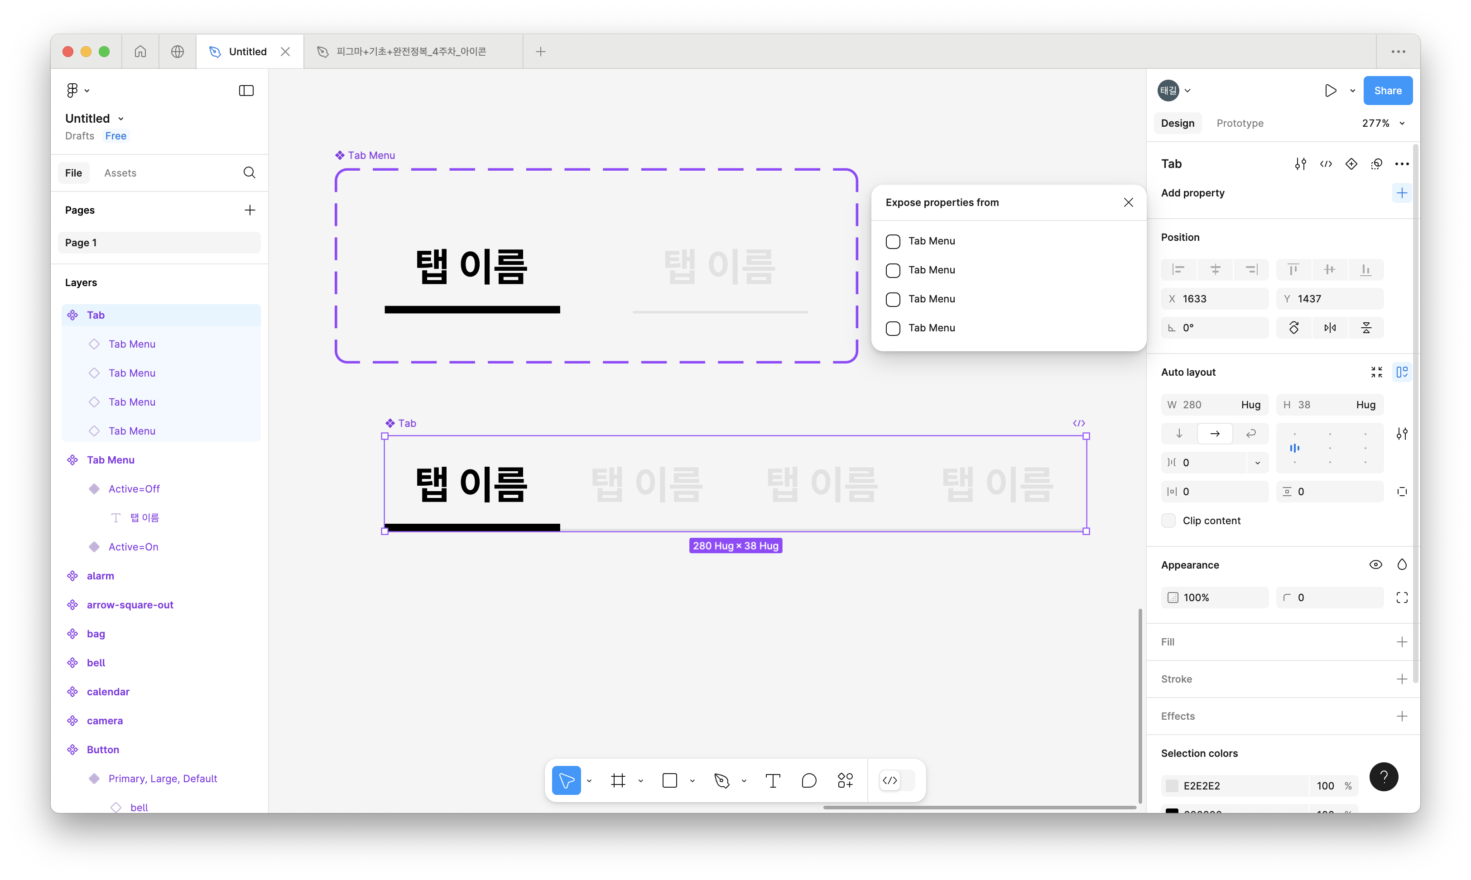1471x880 pixels.
Task: Switch to the Assets tab
Action: tap(120, 173)
